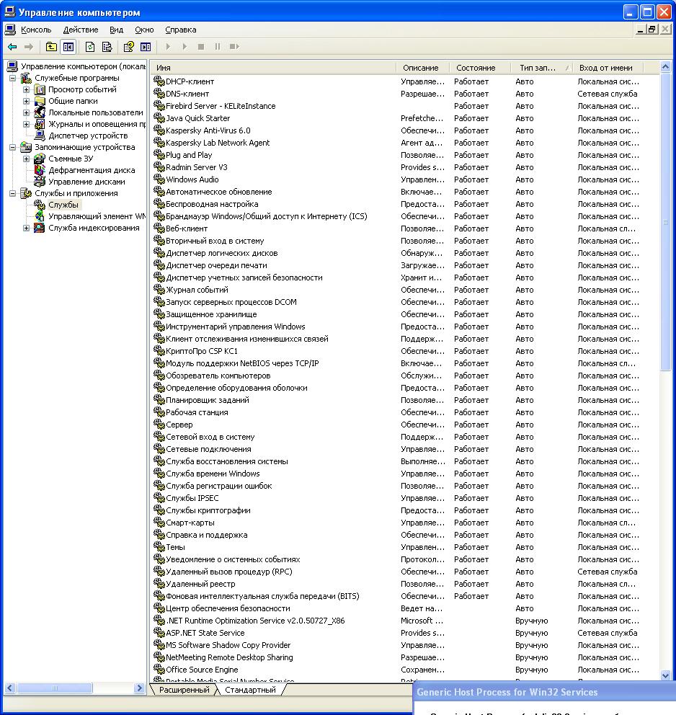The image size is (676, 715).
Task: Select the Firebird Server - KELiteInstance service
Action: (221, 106)
